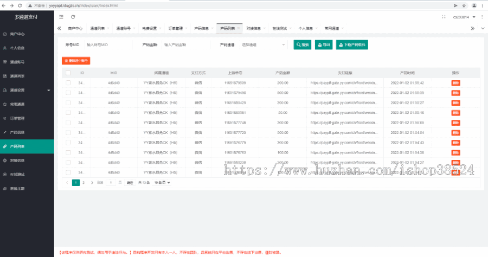This screenshot has width=488, height=257.
Task: Expand the 通道设置 sidebar submenu
Action: click(26, 90)
